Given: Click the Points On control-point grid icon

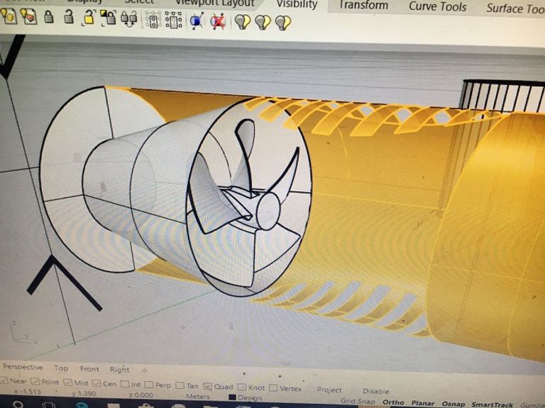Looking at the screenshot, I should [x=154, y=21].
